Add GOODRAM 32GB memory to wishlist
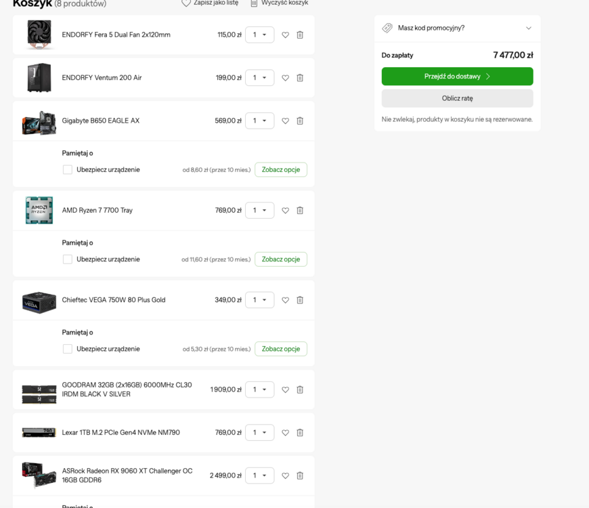 pos(286,389)
